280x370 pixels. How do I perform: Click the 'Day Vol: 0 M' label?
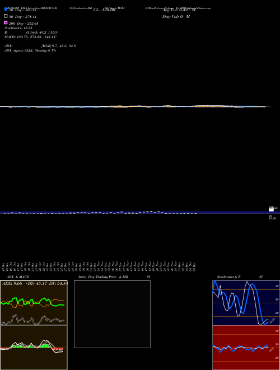[x=176, y=17]
